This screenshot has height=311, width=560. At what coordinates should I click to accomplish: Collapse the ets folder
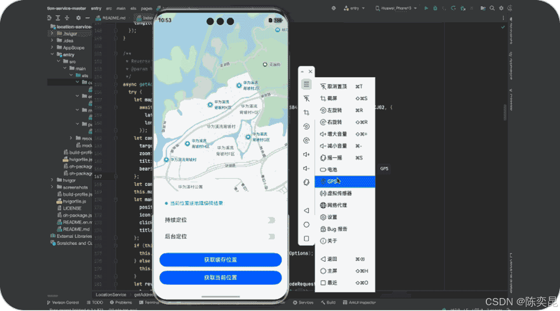(x=71, y=75)
